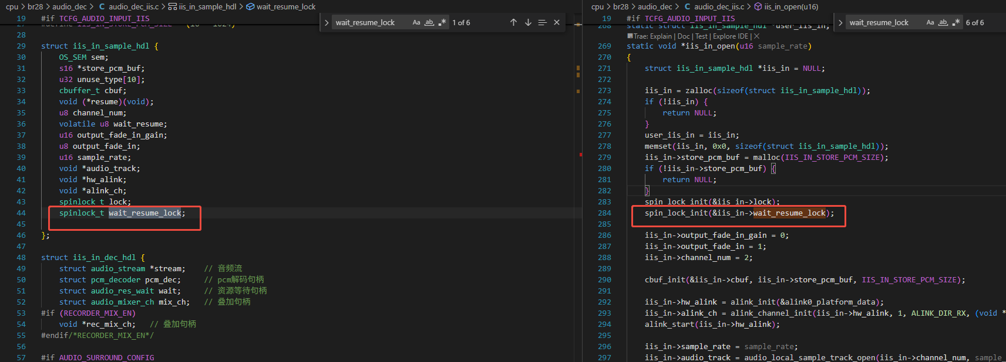Go to previous match in left find widget
The image size is (1006, 362).
513,22
